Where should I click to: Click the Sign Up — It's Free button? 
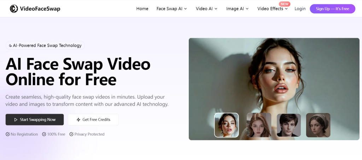332,9
